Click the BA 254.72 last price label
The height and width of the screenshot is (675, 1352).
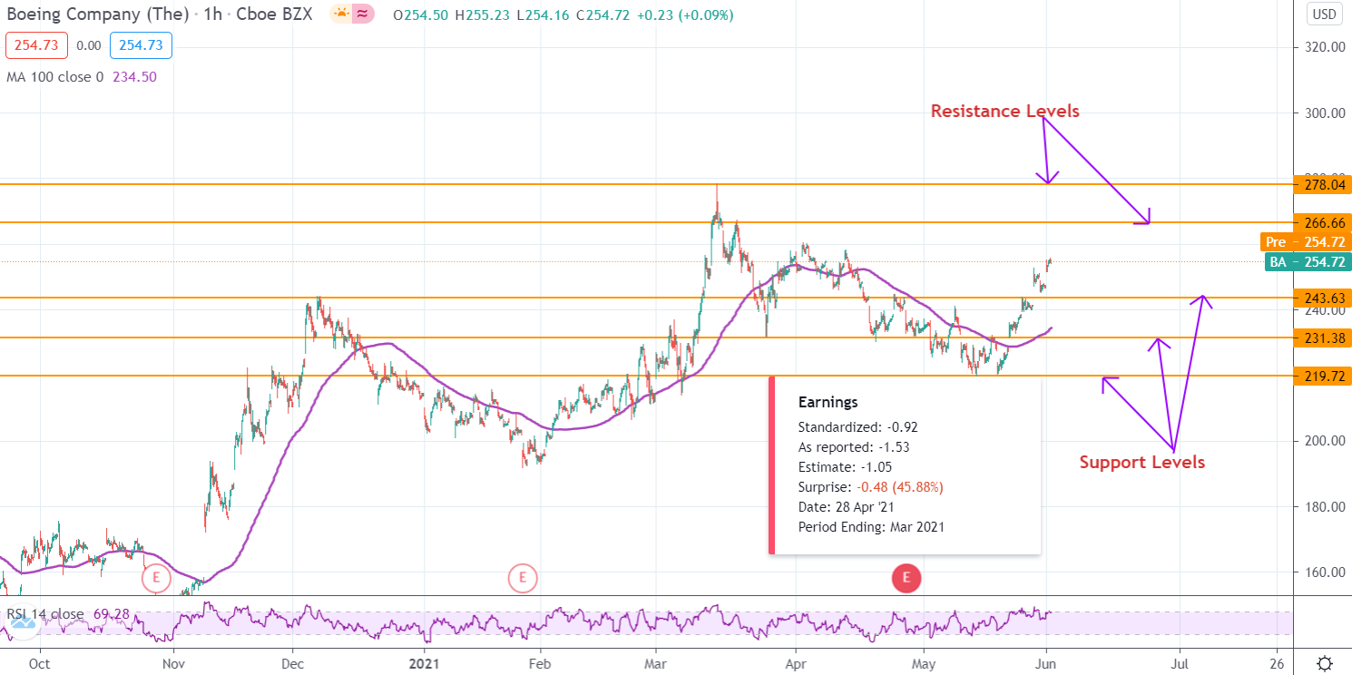(1308, 262)
